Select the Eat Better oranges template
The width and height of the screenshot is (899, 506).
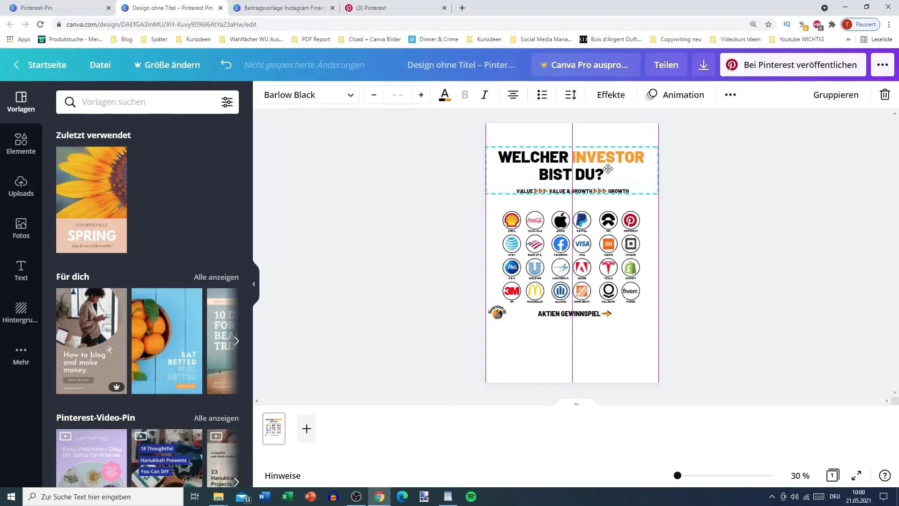click(x=167, y=341)
